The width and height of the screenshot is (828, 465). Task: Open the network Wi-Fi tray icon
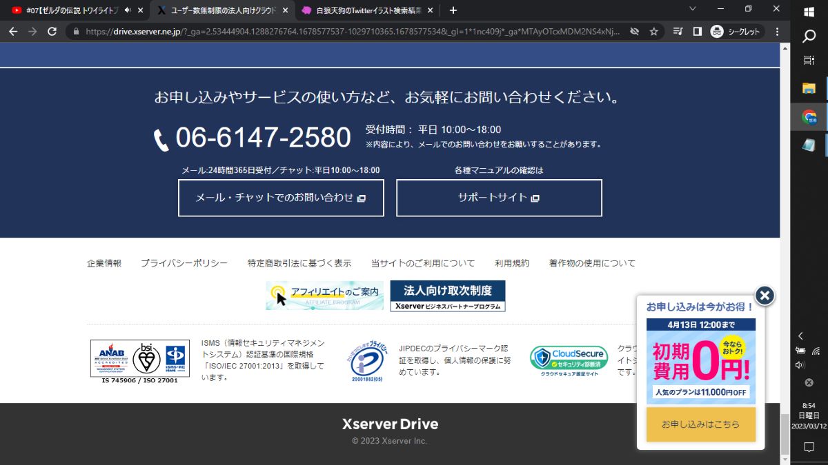point(816,351)
